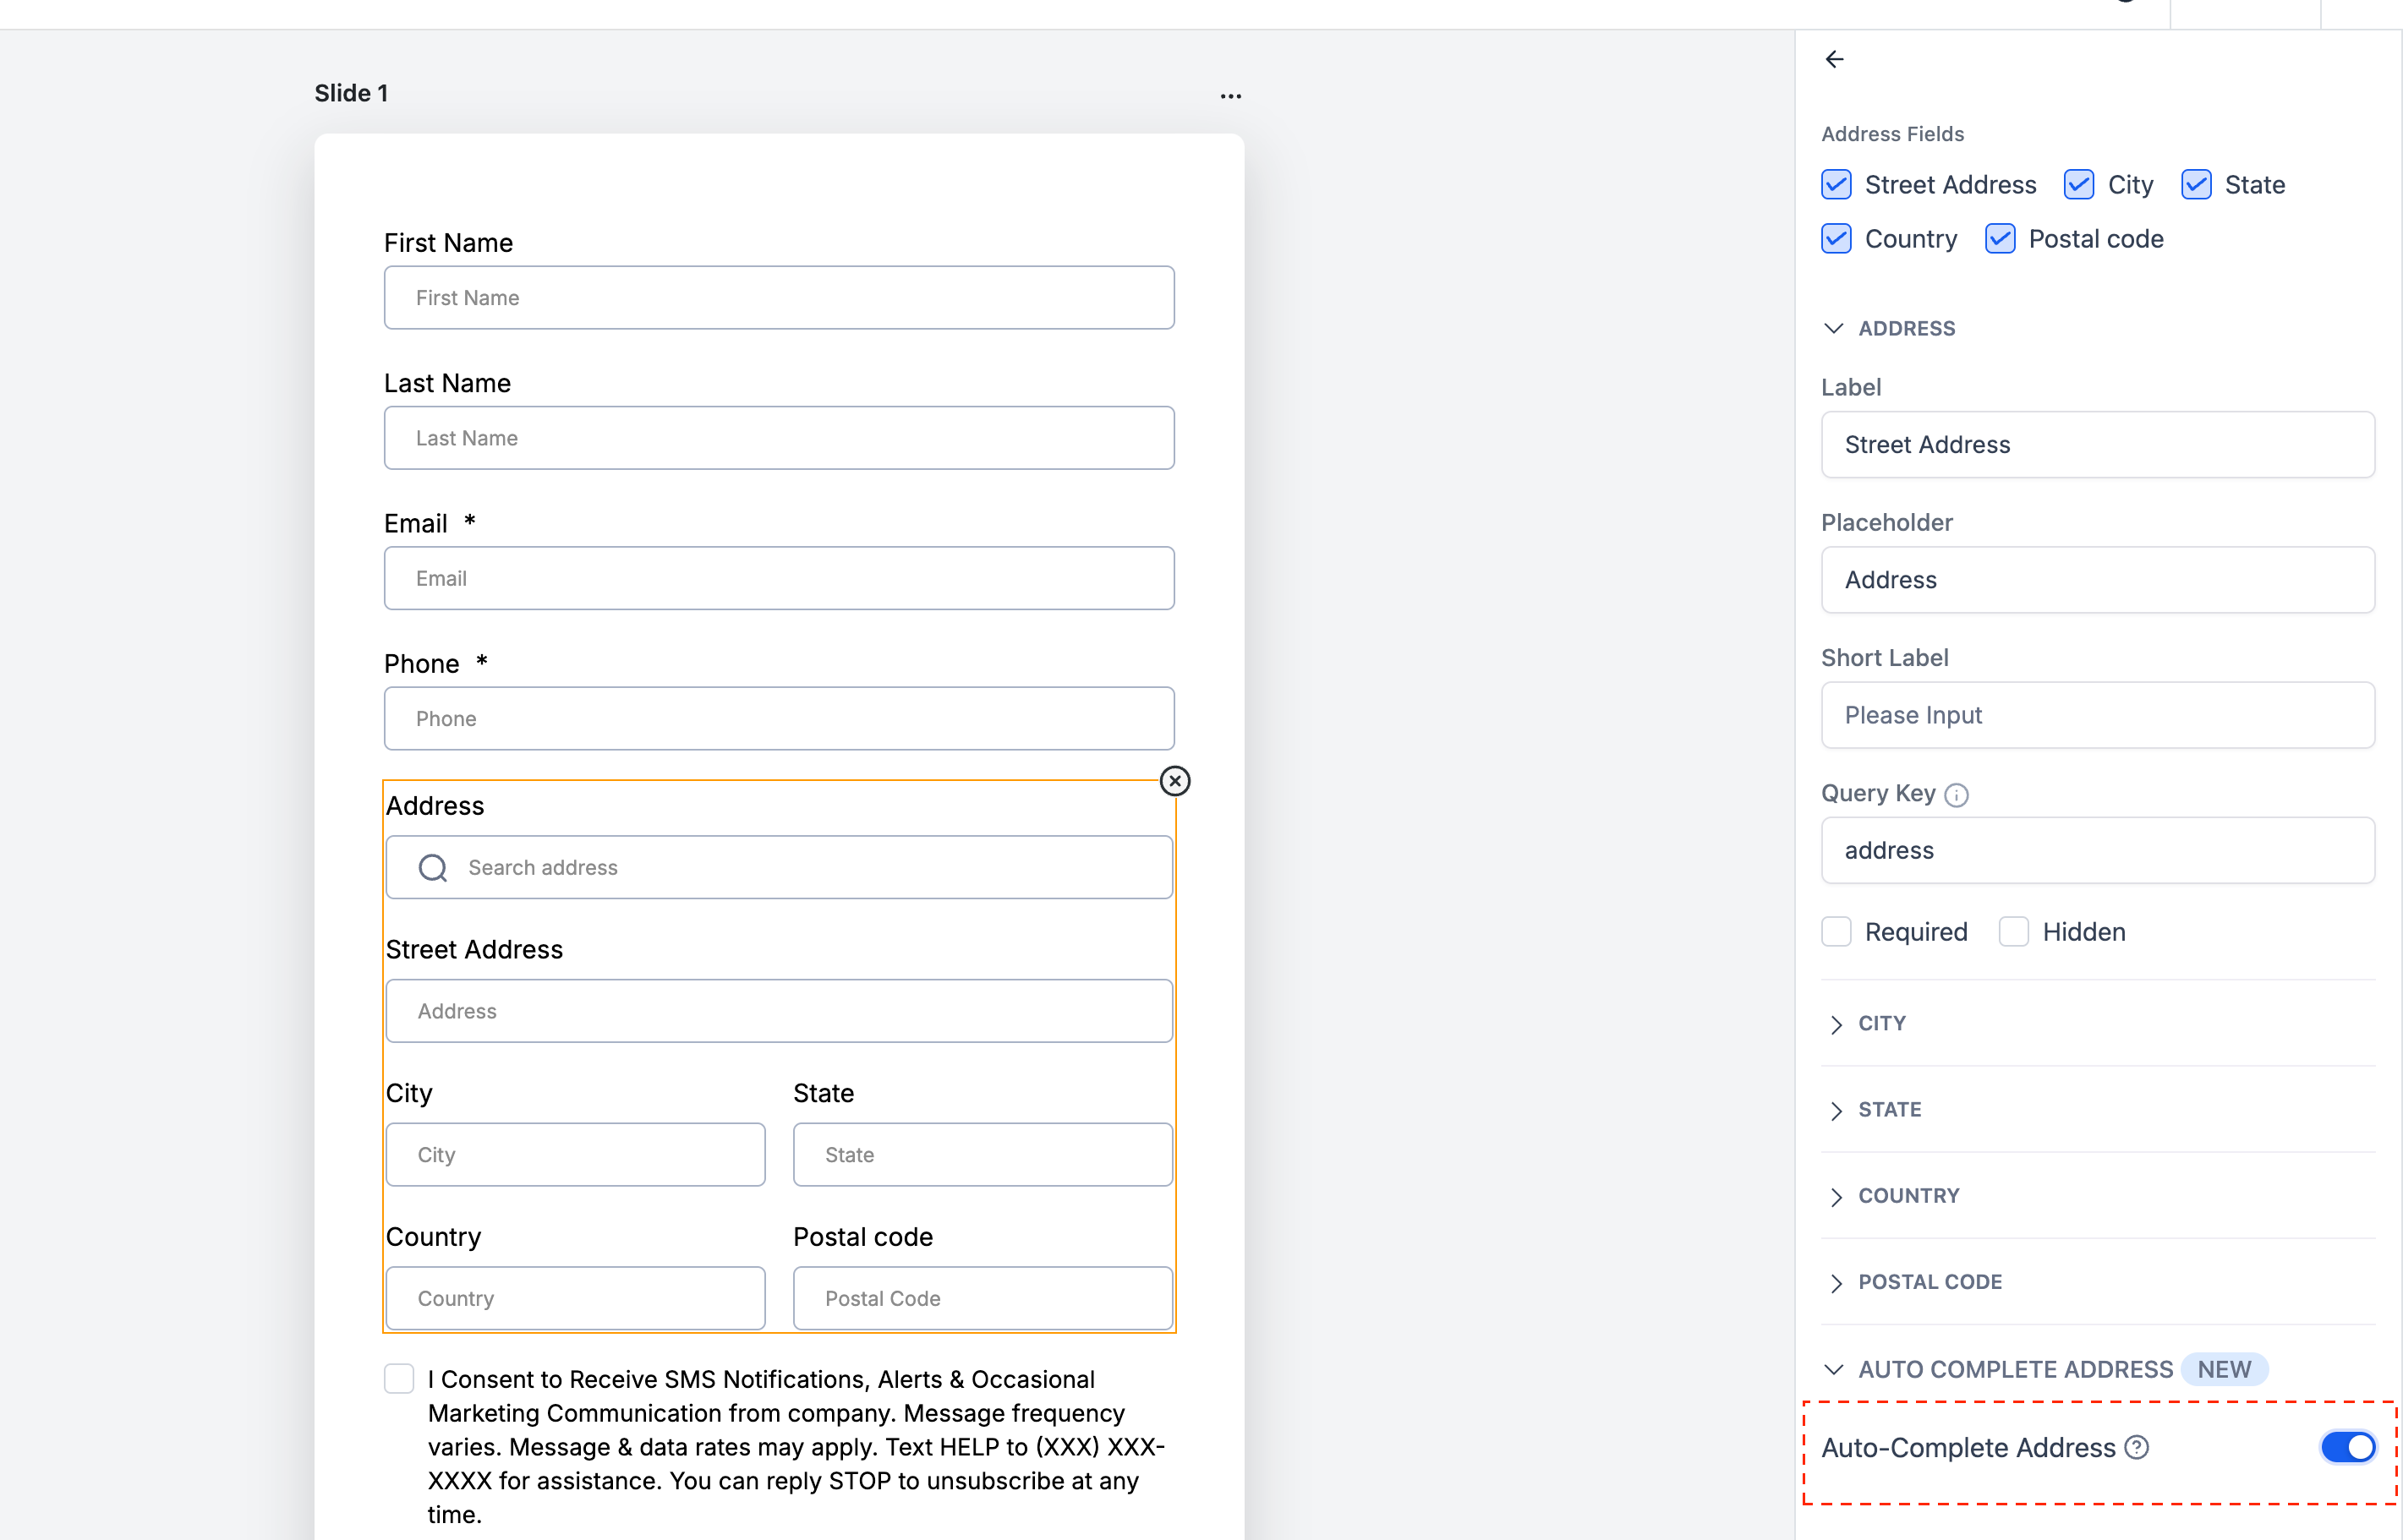Click the search magnifier in address field
The width and height of the screenshot is (2403, 1540).
432,868
